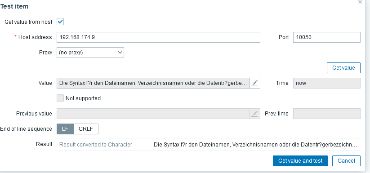Click the End of line sequence label
Viewport: 370px width, 173px height.
click(x=26, y=129)
